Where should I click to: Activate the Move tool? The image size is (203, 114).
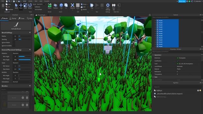21,6
